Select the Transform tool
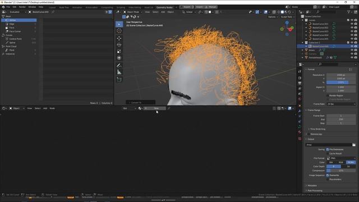Screen dimensions: 359x202 point(119,58)
